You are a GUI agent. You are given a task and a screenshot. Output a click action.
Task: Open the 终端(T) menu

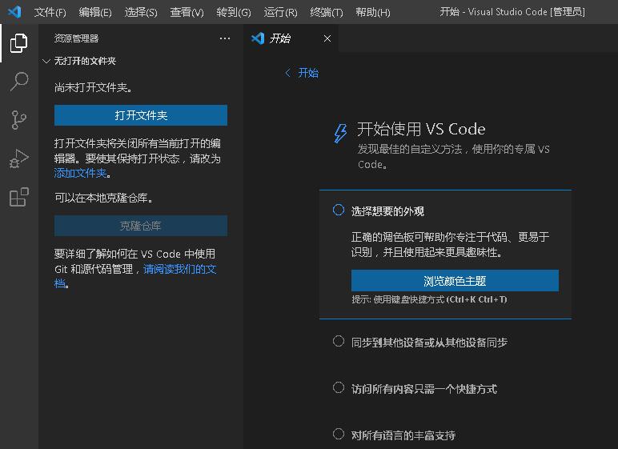(327, 12)
